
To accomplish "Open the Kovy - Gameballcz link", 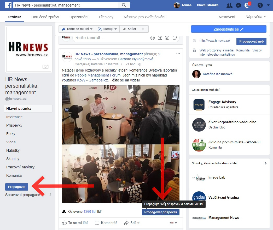I will pos(92,80).
